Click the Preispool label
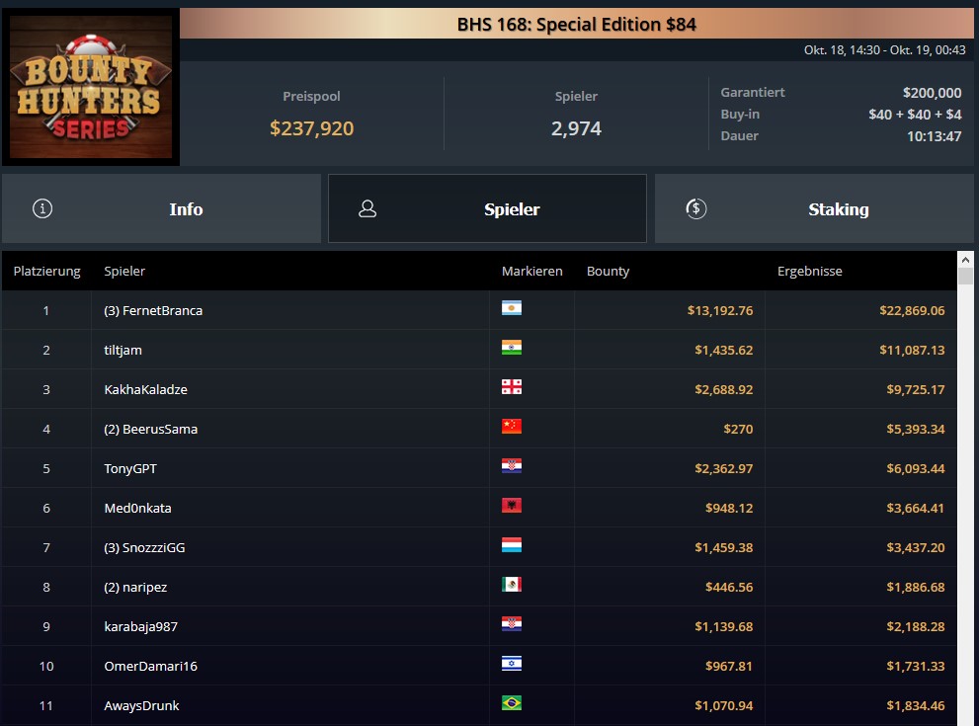Screen dimensions: 979x726 [x=311, y=96]
